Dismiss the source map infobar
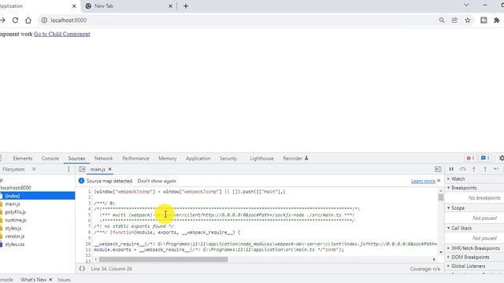504x283 pixels. [x=439, y=181]
